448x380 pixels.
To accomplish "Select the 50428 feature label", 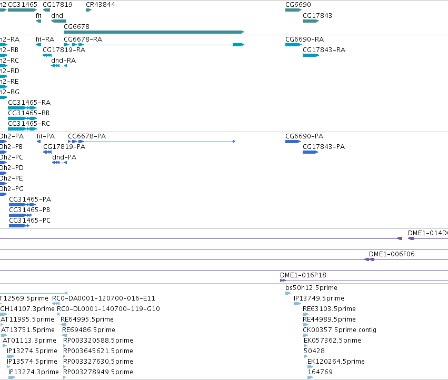I will click(x=314, y=351).
